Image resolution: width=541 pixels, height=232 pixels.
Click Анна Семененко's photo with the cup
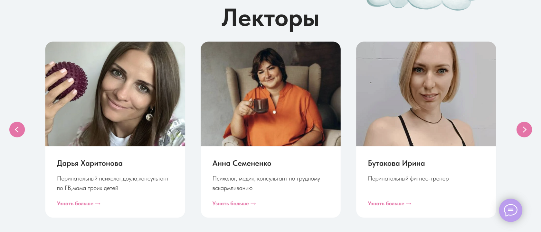(x=270, y=94)
